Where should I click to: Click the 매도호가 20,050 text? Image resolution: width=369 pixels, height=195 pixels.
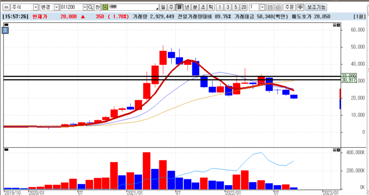310,17
